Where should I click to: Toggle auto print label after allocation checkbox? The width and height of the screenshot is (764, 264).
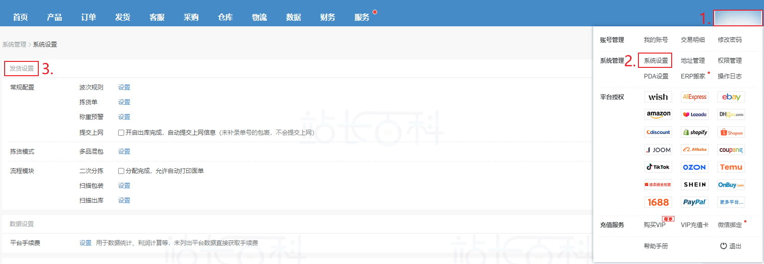(x=121, y=171)
